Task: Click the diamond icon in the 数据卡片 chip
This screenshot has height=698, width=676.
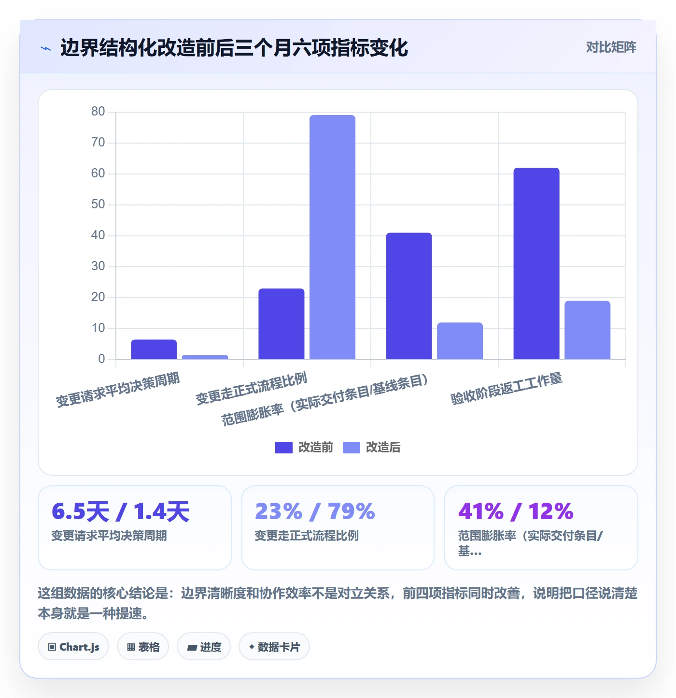Action: [252, 646]
